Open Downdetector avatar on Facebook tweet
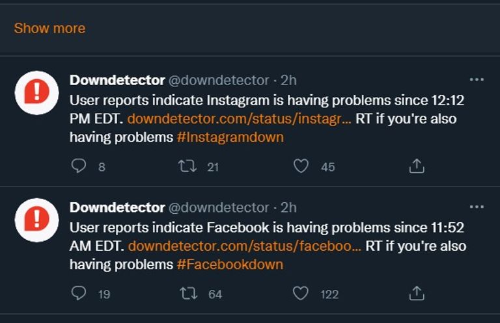Image resolution: width=500 pixels, height=323 pixels. [37, 220]
